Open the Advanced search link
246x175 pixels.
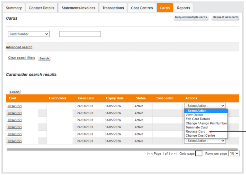[19, 47]
